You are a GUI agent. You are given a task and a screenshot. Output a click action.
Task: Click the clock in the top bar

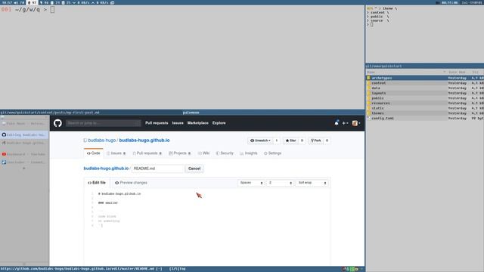[x=449, y=2]
